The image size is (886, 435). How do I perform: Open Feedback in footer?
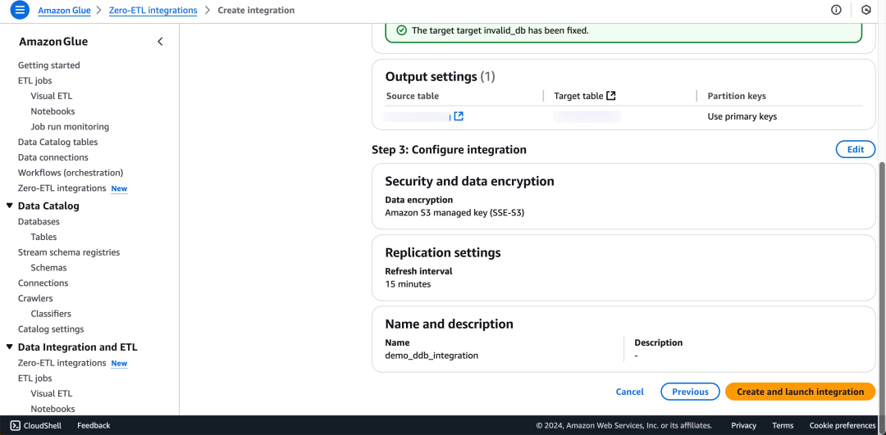click(x=94, y=425)
